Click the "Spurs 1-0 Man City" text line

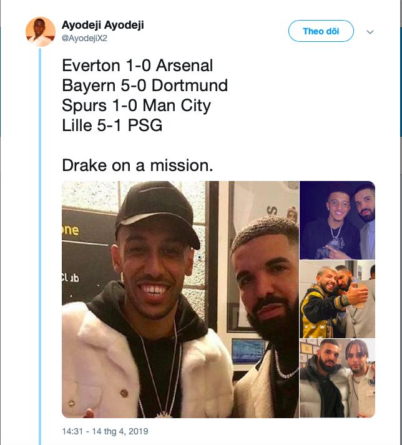pos(136,105)
